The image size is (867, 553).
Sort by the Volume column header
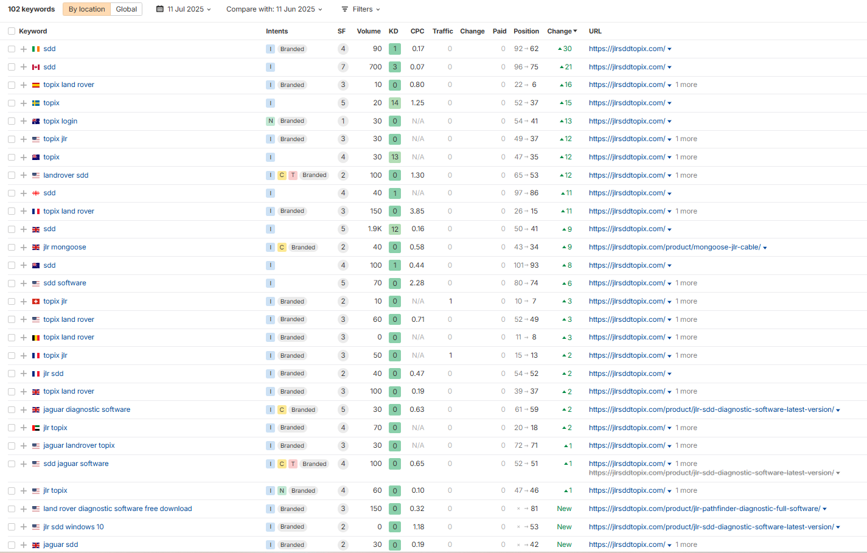[368, 31]
